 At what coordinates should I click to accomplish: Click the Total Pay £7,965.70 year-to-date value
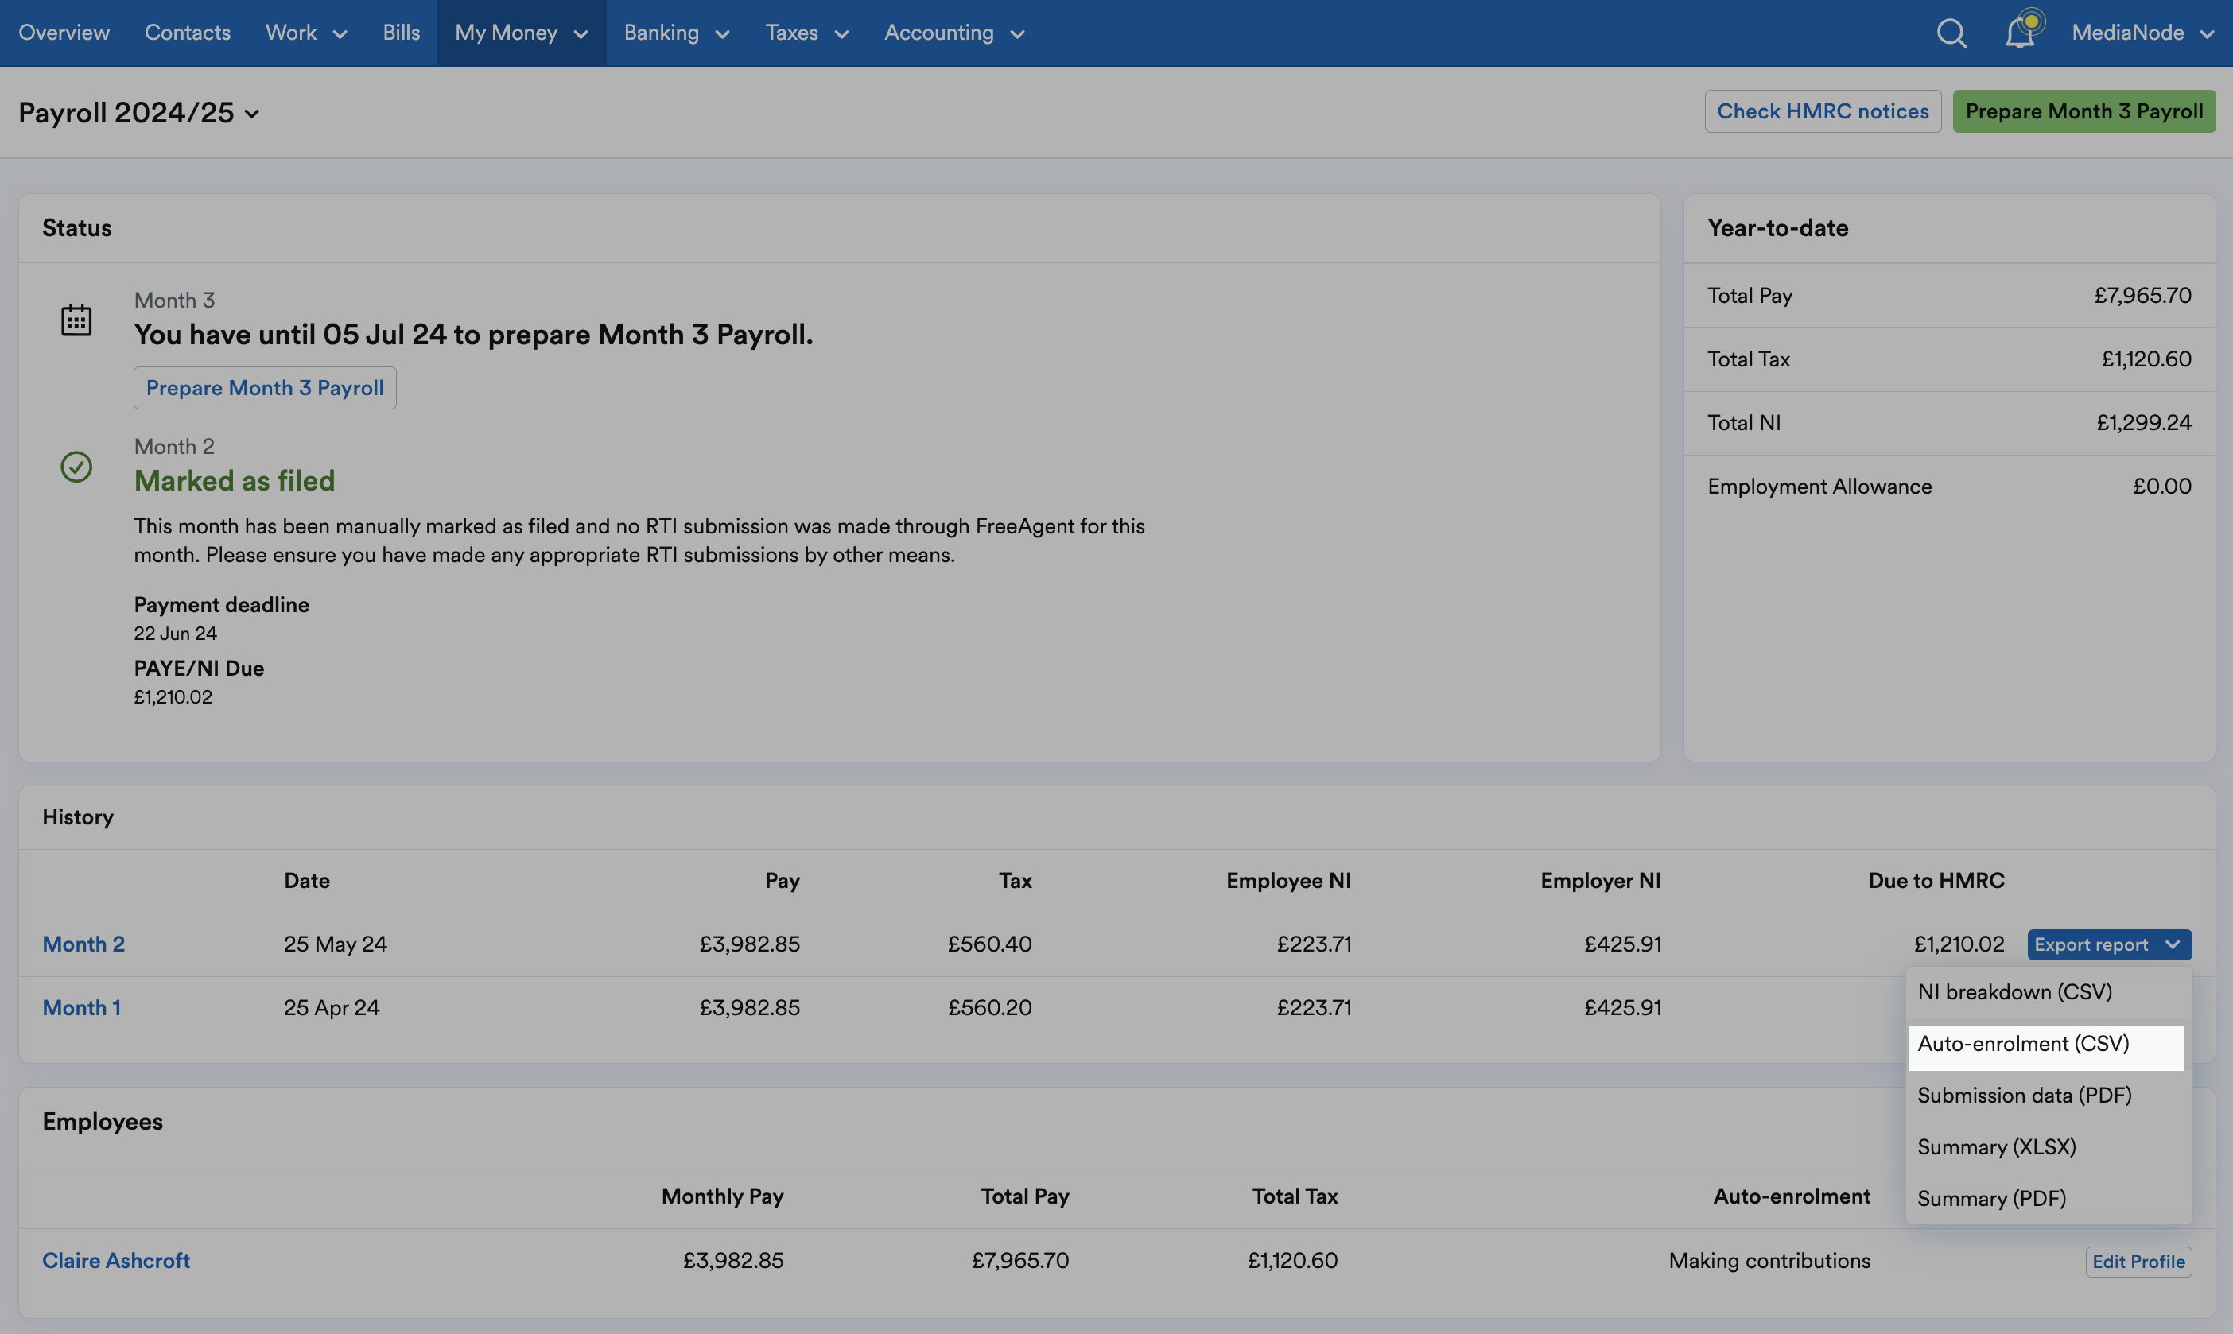tap(2142, 296)
